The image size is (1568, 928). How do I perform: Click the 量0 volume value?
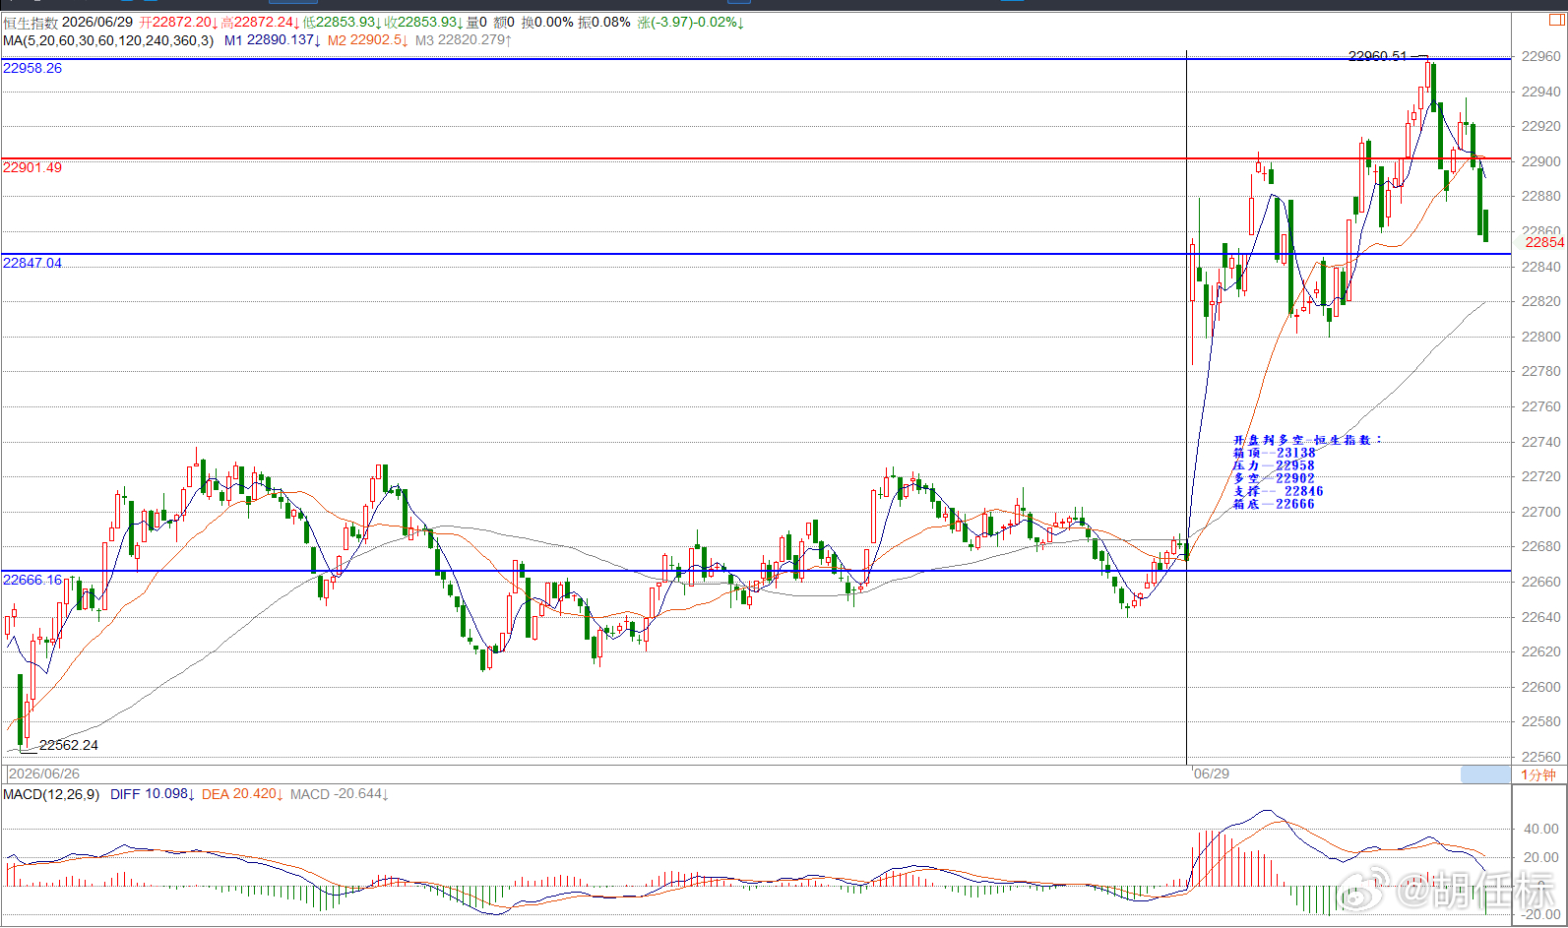[x=476, y=22]
